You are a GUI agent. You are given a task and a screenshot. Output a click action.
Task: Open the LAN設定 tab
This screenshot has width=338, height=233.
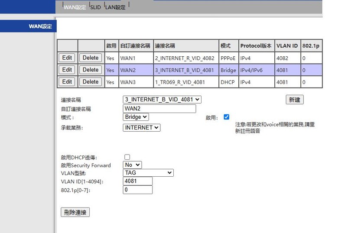point(115,7)
